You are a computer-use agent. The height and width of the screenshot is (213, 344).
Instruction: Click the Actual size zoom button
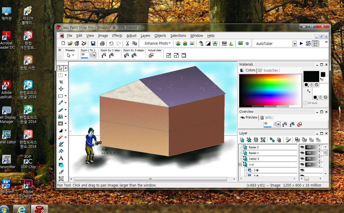(151, 56)
